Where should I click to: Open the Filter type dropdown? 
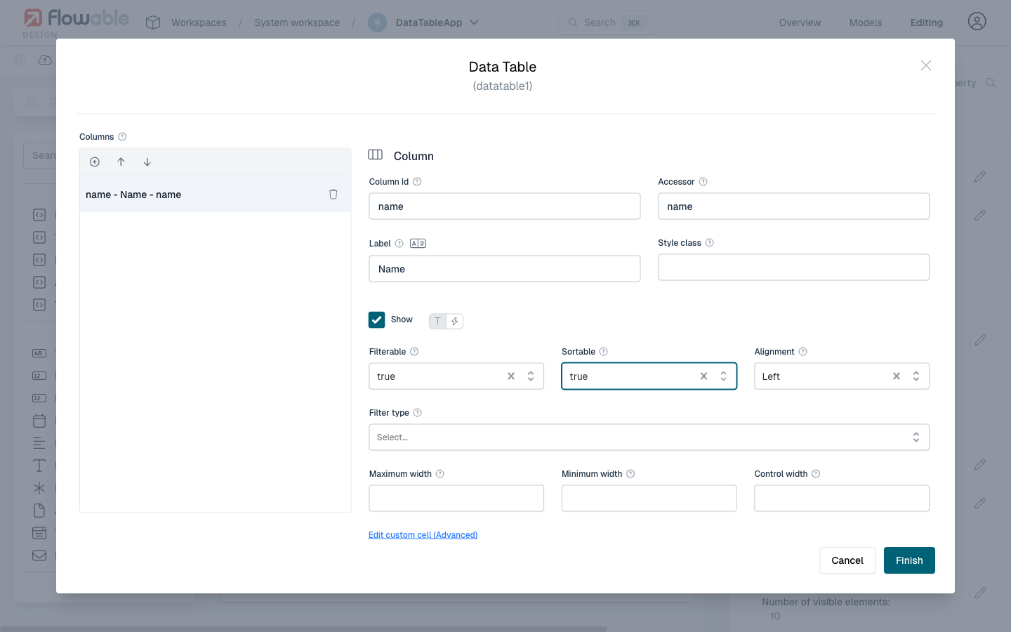click(649, 437)
